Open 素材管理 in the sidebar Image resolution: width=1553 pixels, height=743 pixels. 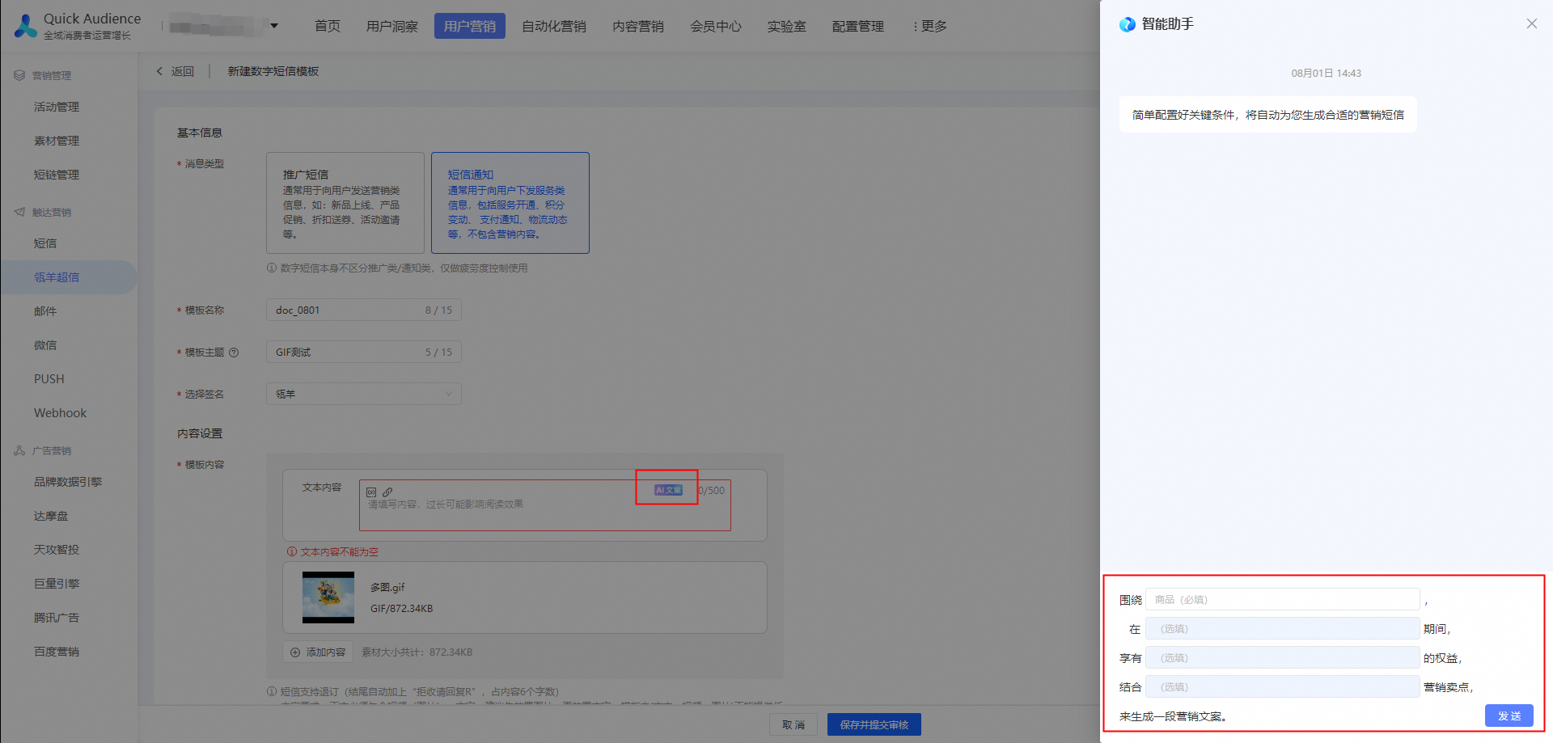pos(57,141)
